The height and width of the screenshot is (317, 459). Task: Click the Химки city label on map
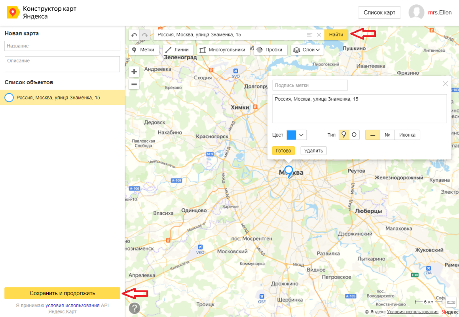point(240,108)
